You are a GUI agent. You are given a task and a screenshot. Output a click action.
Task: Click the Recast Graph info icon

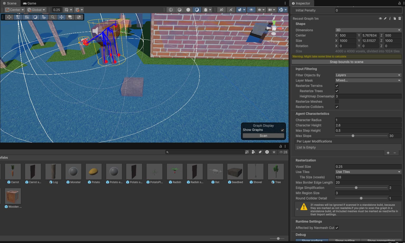coord(390,18)
